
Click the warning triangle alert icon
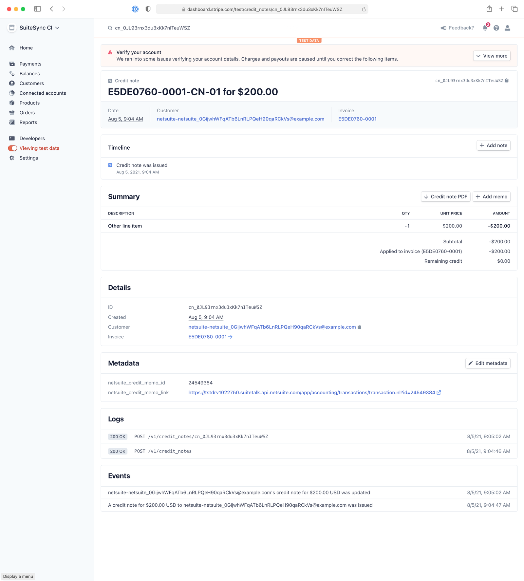(x=110, y=52)
